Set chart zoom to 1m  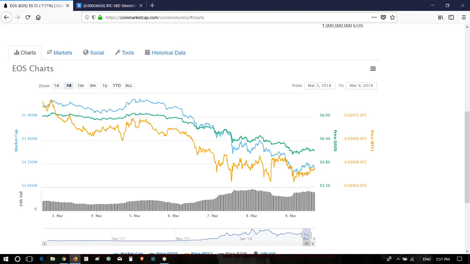80,85
